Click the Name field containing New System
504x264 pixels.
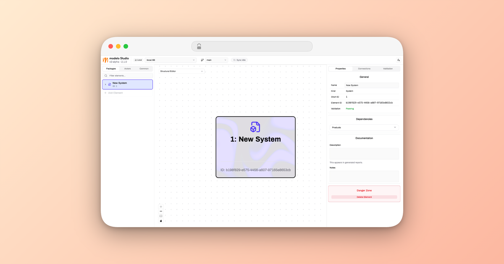pyautogui.click(x=372, y=85)
